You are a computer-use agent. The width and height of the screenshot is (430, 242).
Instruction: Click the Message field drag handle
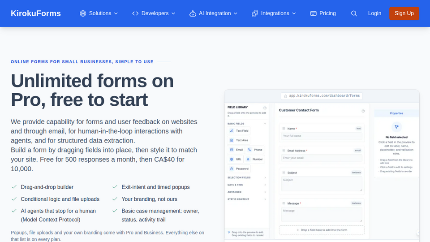pyautogui.click(x=284, y=203)
